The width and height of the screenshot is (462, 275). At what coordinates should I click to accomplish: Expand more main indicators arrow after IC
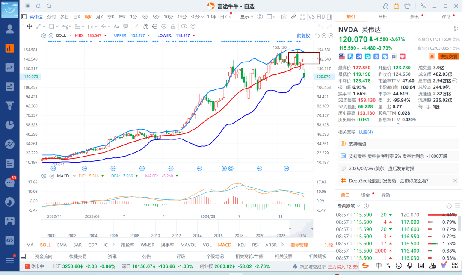pos(113,245)
